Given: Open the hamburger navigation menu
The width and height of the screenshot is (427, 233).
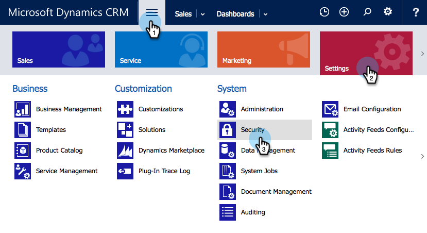Looking at the screenshot, I should pyautogui.click(x=151, y=13).
